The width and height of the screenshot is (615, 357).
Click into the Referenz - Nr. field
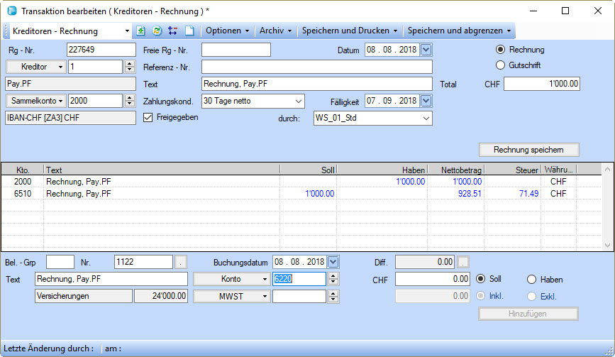(316, 67)
